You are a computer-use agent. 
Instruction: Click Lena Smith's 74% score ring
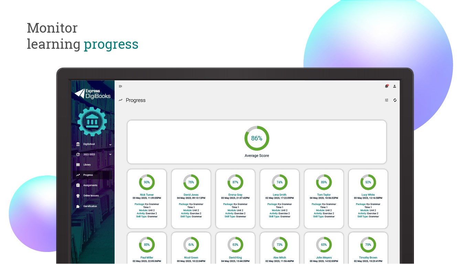[280, 182]
